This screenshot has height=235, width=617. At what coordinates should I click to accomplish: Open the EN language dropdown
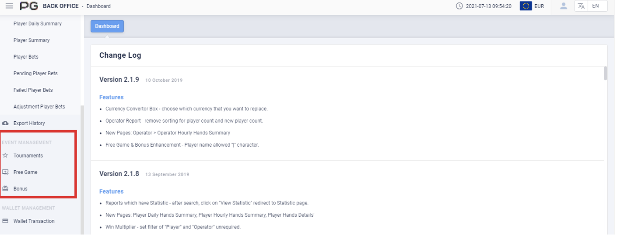pyautogui.click(x=595, y=6)
